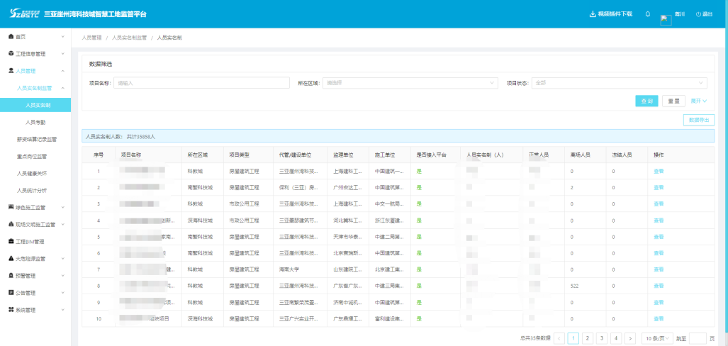Screen dimensions: 728x346
Task: Click the 数据导出 export button
Action: coord(698,120)
